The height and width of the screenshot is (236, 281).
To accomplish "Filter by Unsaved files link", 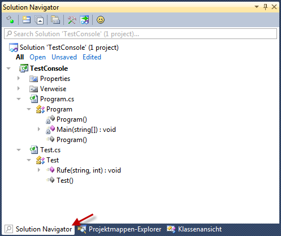I will click(x=64, y=57).
